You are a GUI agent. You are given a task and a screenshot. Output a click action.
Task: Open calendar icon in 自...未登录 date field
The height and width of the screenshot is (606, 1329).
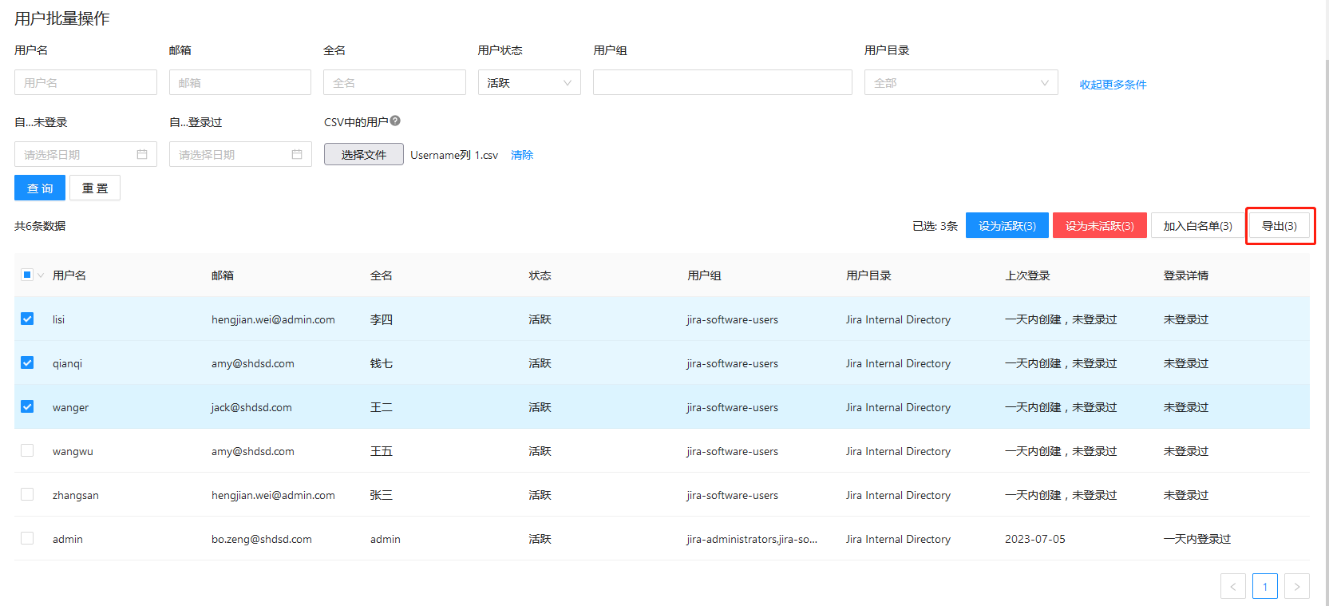142,154
